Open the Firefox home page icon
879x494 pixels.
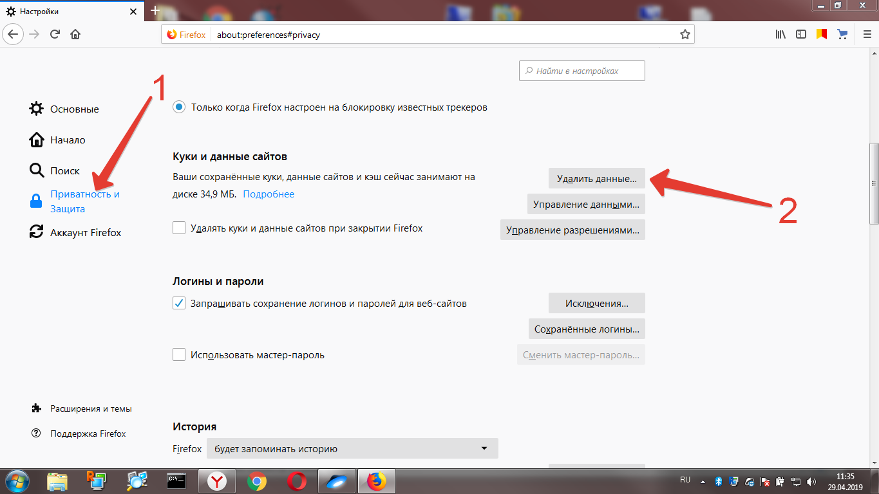pos(75,34)
